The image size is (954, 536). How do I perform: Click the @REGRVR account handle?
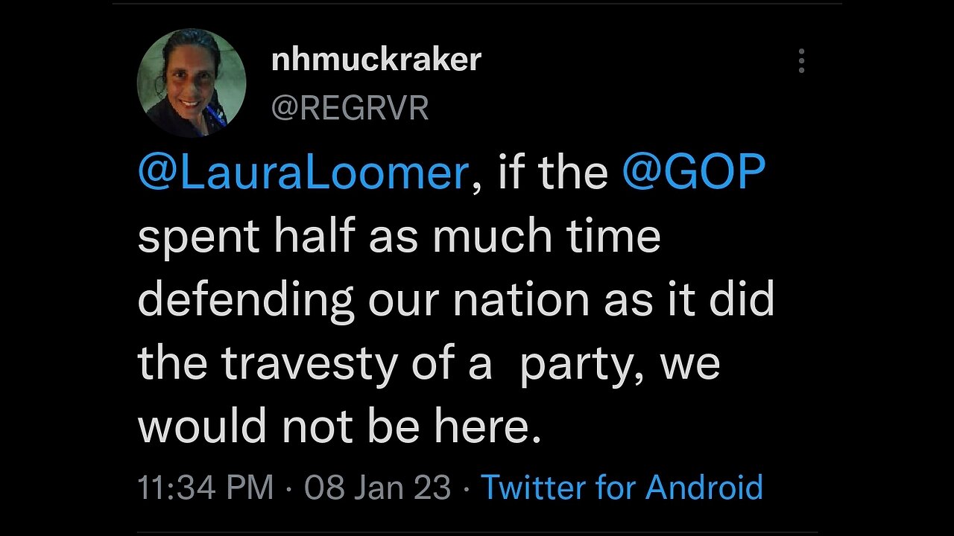tap(350, 109)
